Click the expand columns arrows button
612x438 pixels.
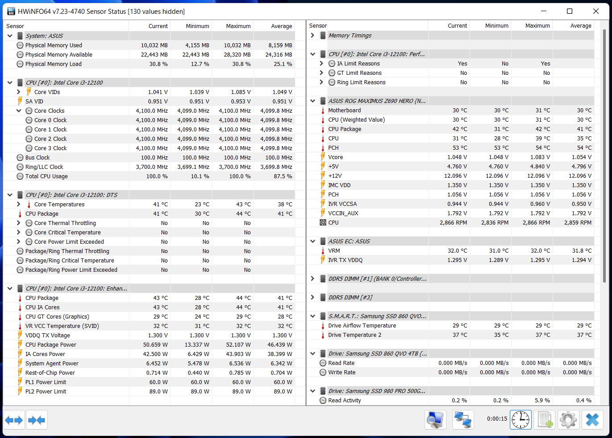point(14,420)
